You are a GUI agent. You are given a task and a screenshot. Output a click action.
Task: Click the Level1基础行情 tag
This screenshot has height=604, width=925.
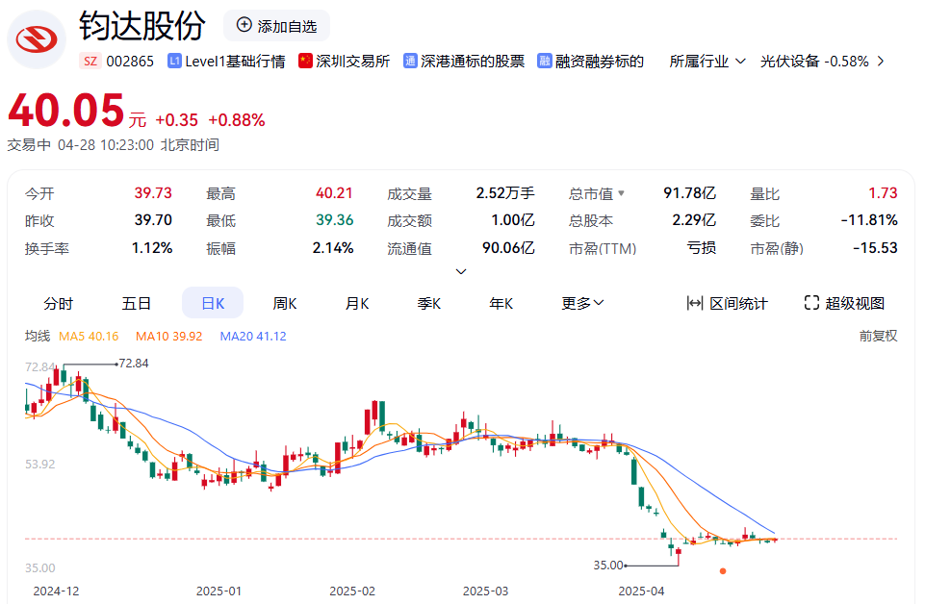pyautogui.click(x=226, y=62)
